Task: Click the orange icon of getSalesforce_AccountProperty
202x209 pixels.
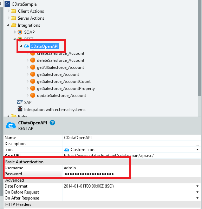Action: point(33,88)
